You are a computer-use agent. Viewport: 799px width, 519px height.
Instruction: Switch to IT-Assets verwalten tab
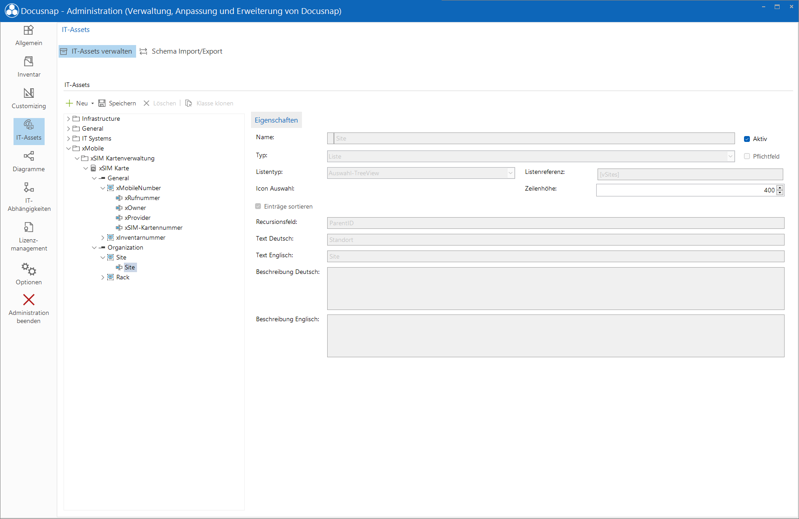coord(97,51)
